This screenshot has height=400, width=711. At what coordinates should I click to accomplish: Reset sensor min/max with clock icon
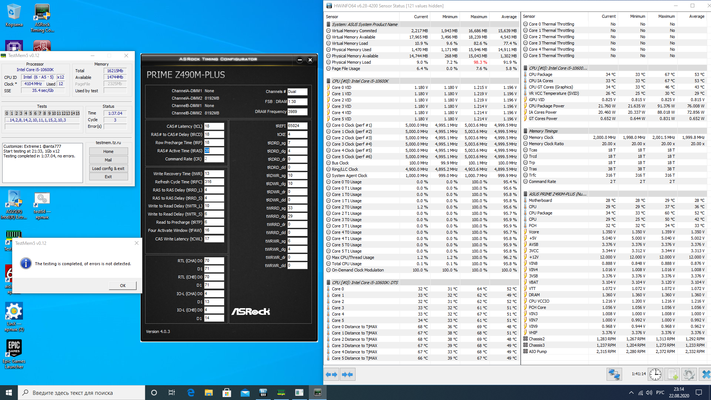click(655, 374)
